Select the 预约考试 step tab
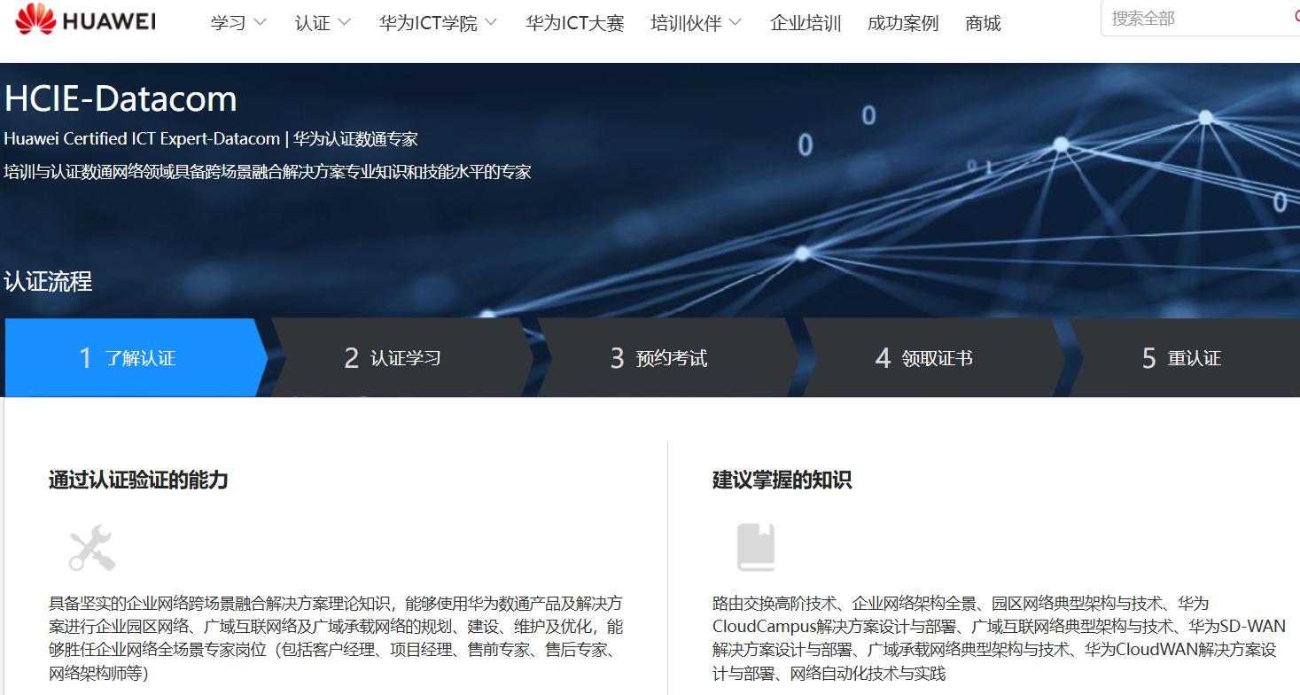This screenshot has height=695, width=1300. tap(660, 357)
